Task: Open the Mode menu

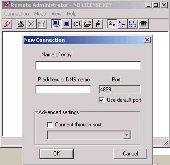Action: point(40,14)
